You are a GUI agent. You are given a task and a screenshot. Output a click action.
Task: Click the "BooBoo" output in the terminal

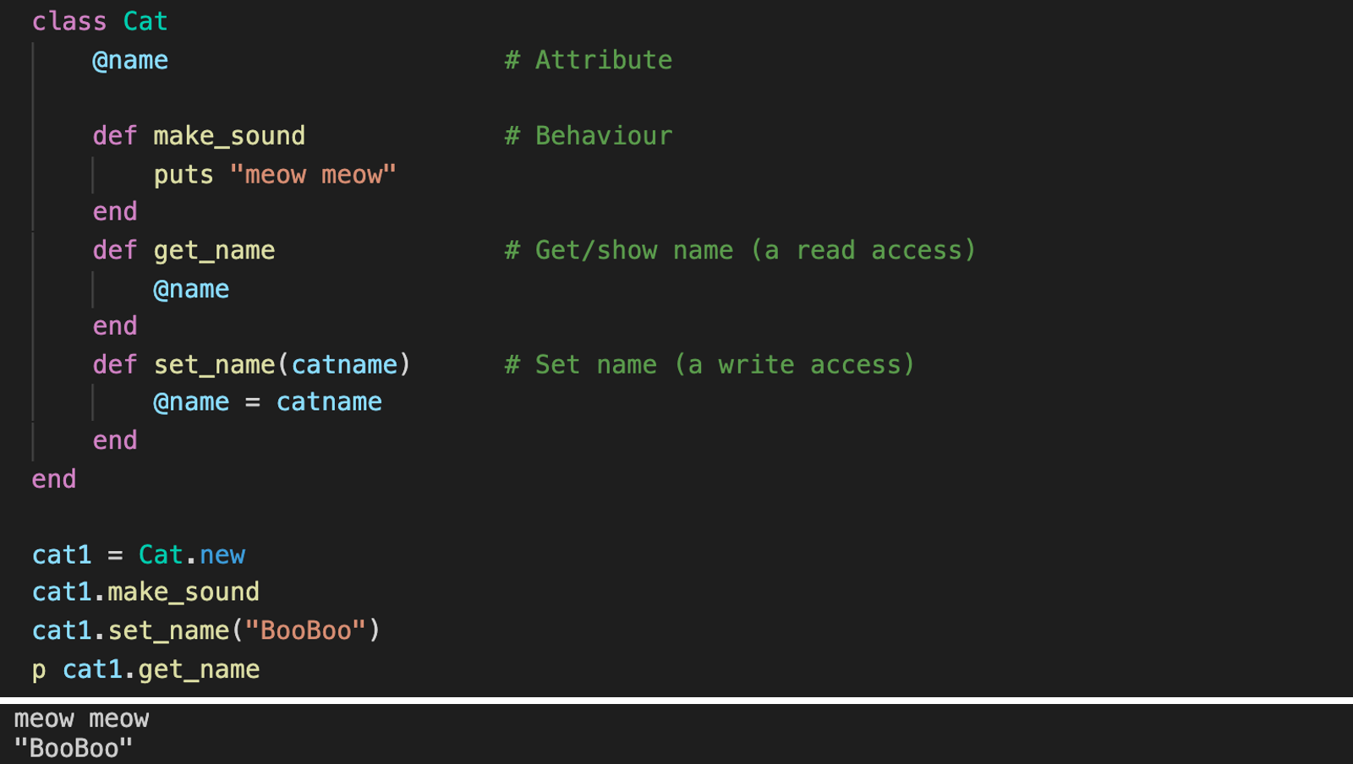point(74,748)
